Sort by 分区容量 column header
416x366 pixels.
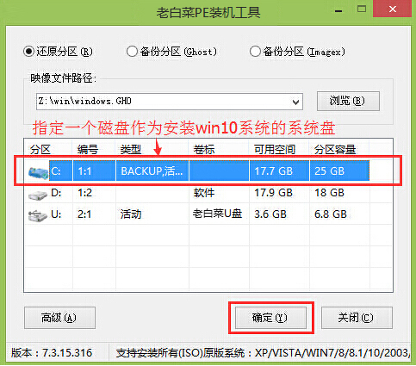(339, 149)
